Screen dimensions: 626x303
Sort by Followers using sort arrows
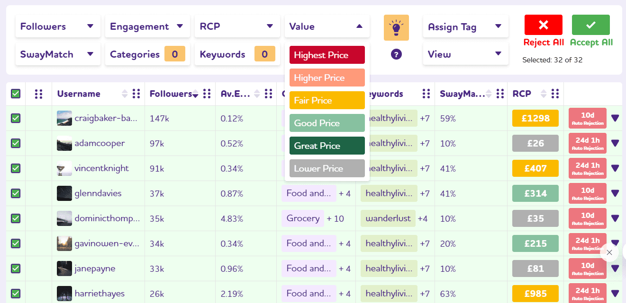point(195,94)
